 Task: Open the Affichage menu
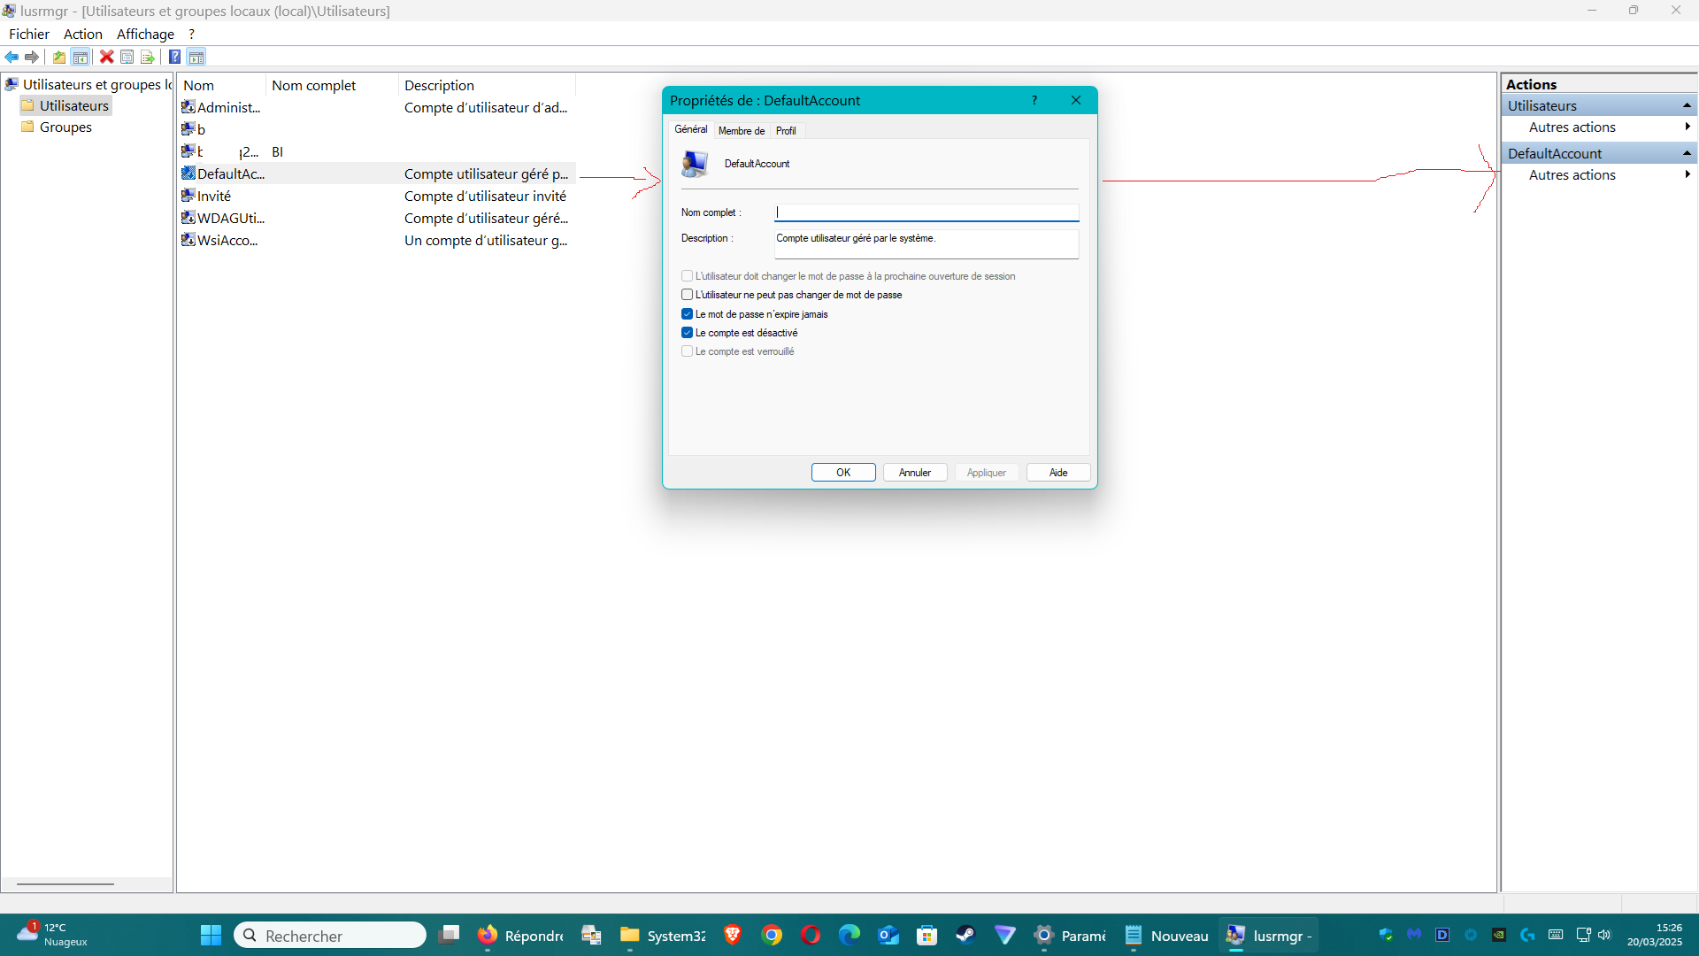point(145,35)
